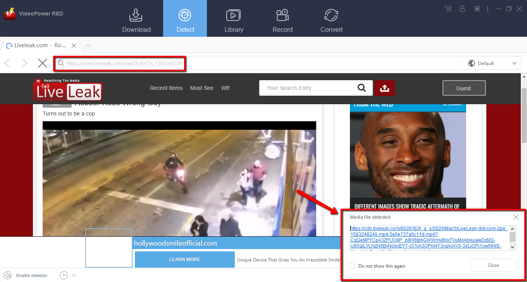
Task: Open the Library panel
Action: [x=234, y=18]
